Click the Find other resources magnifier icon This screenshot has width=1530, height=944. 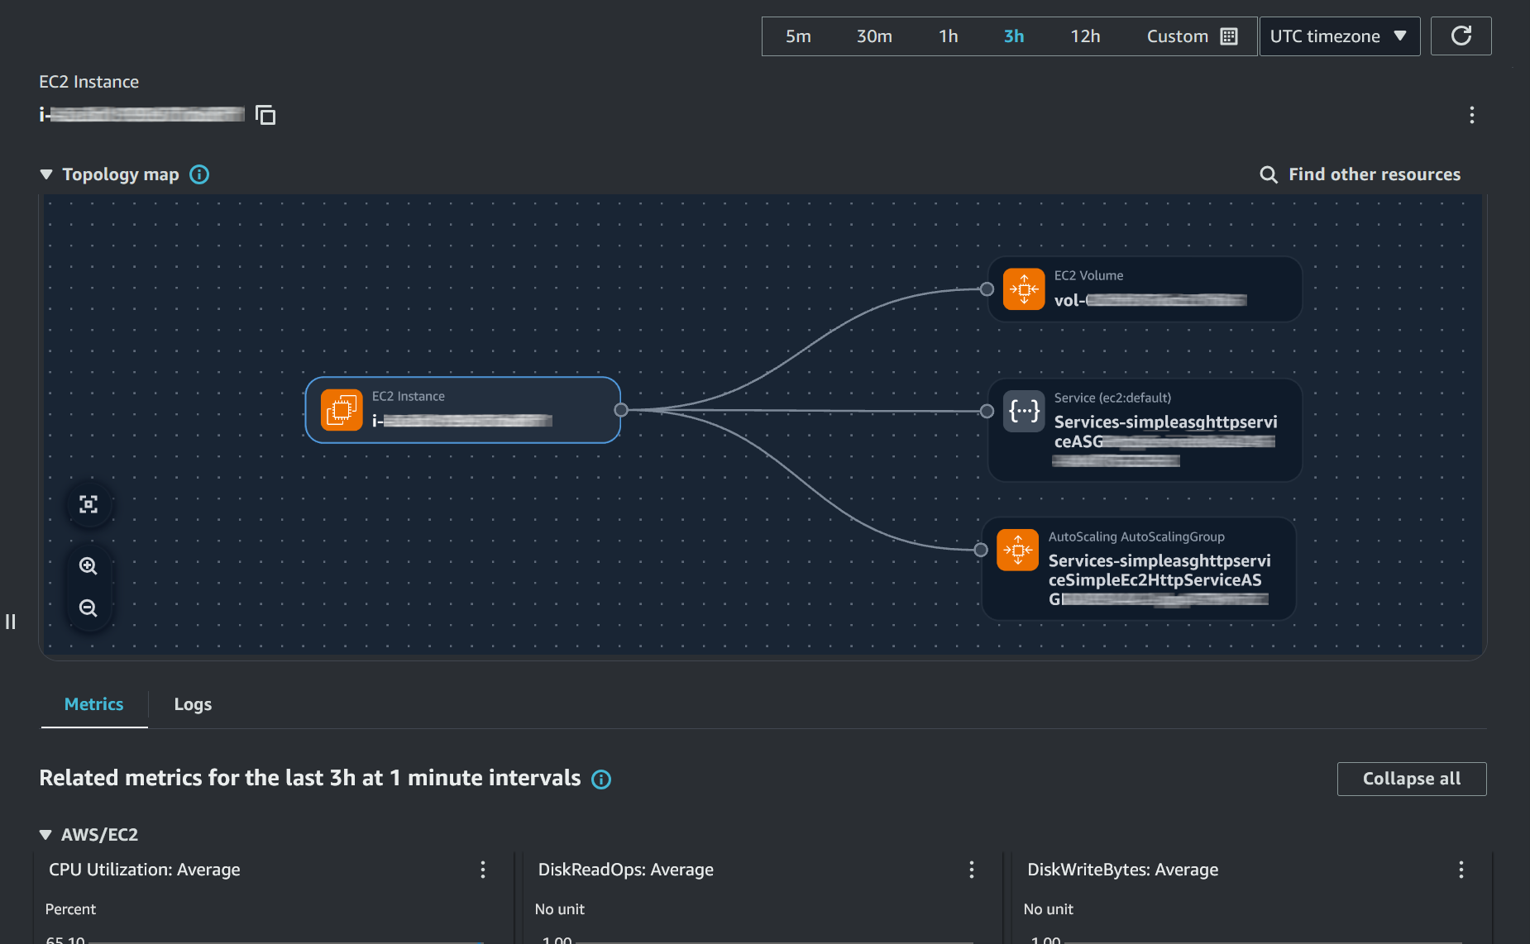[1268, 174]
